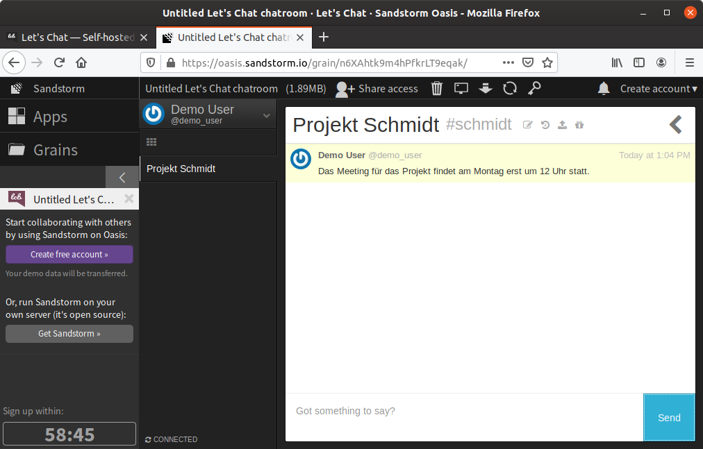Open notifications bell icon
Image resolution: width=703 pixels, height=449 pixels.
click(604, 88)
